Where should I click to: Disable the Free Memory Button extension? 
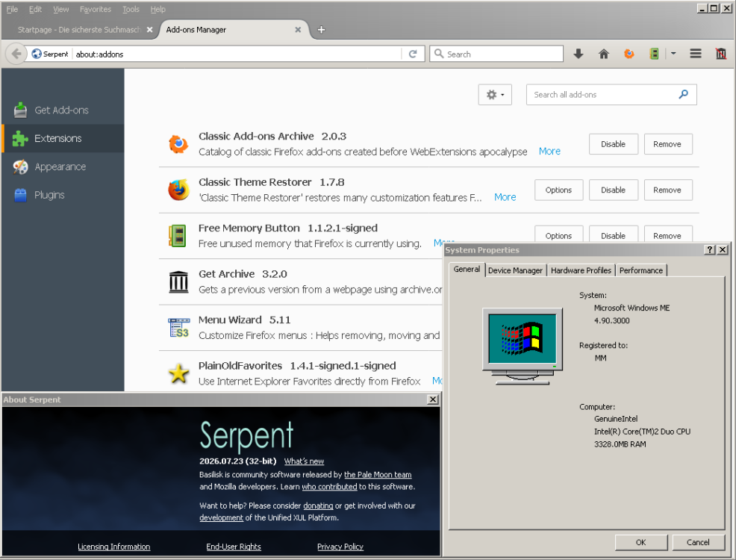tap(613, 235)
